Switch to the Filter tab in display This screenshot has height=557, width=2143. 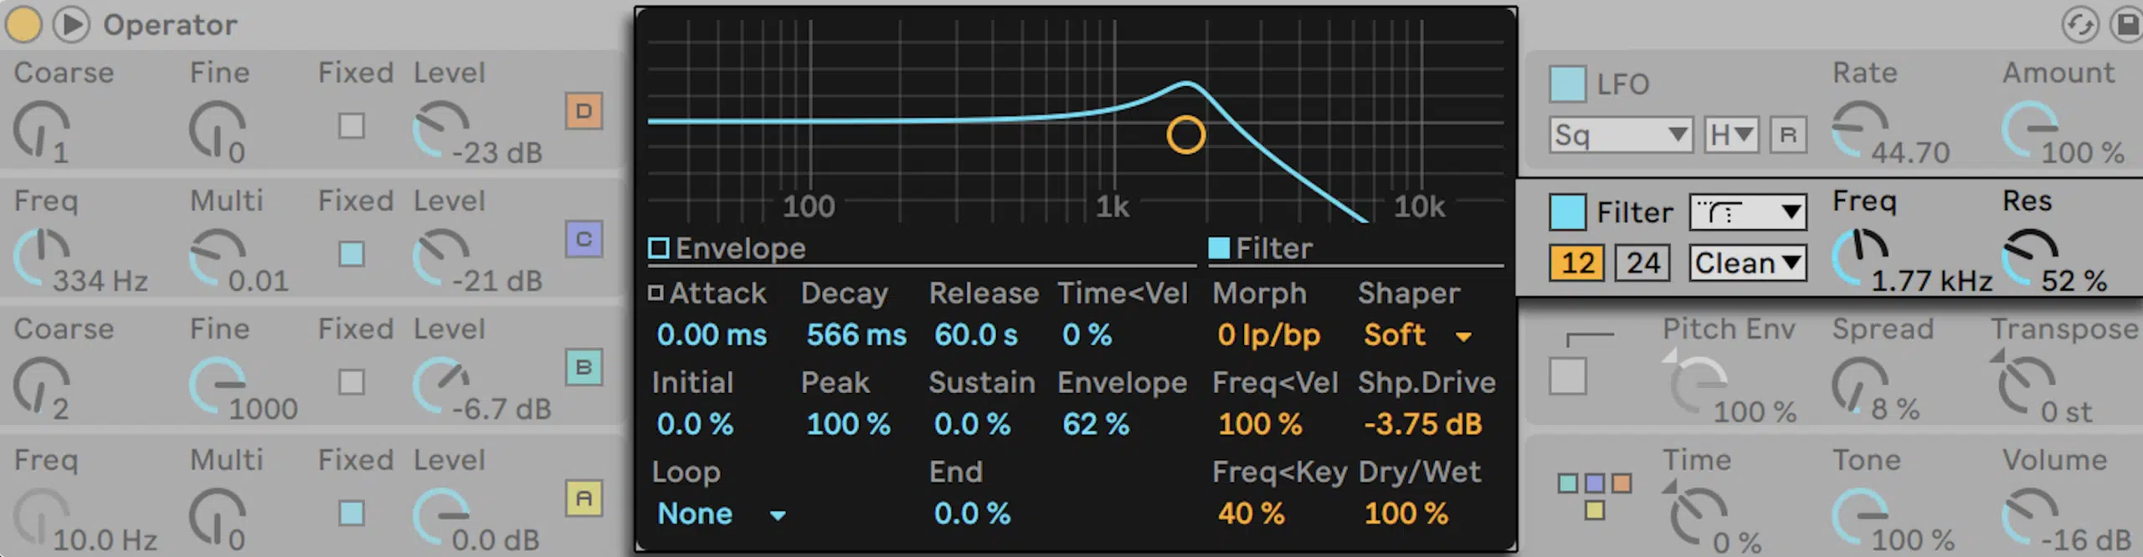coord(1261,248)
